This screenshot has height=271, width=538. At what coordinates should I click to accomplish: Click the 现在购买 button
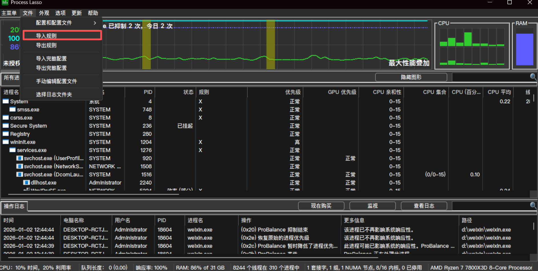[x=321, y=206]
